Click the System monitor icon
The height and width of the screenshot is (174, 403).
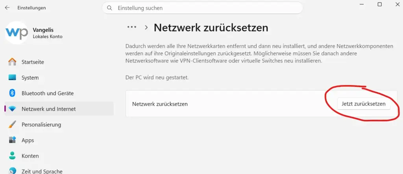click(x=12, y=78)
